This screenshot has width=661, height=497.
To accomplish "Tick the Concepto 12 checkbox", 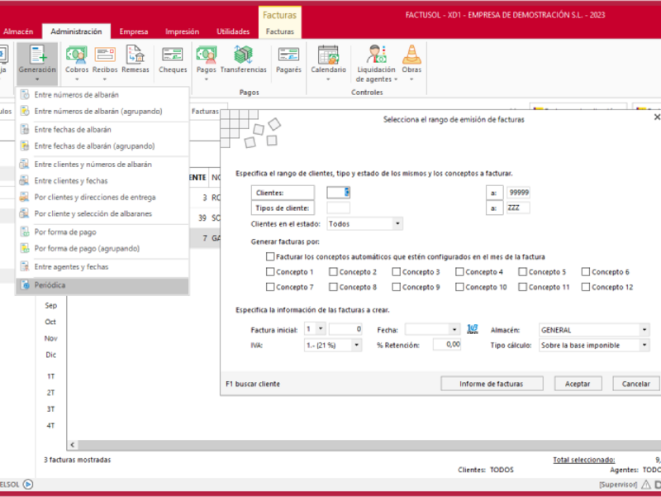I will click(x=586, y=287).
